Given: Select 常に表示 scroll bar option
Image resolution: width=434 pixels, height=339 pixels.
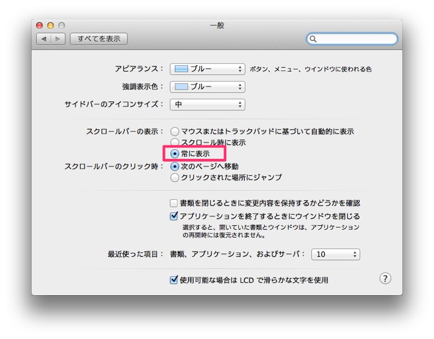Looking at the screenshot, I should click(175, 154).
